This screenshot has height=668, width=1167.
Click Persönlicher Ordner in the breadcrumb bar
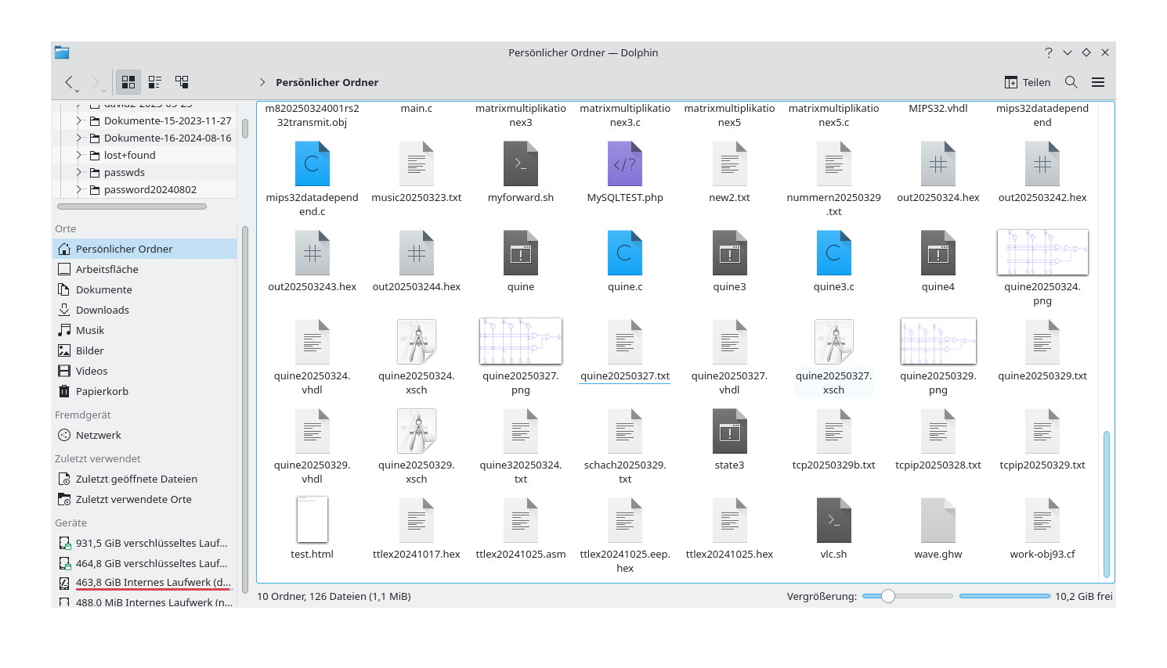(327, 82)
